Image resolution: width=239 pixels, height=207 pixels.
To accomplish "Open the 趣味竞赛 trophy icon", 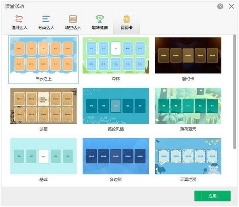I will tap(100, 19).
